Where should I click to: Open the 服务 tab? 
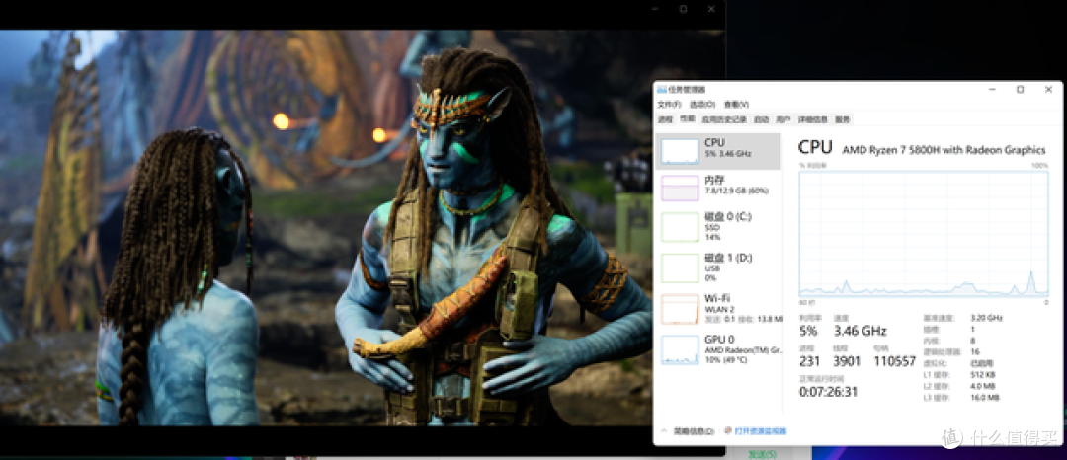pos(843,120)
